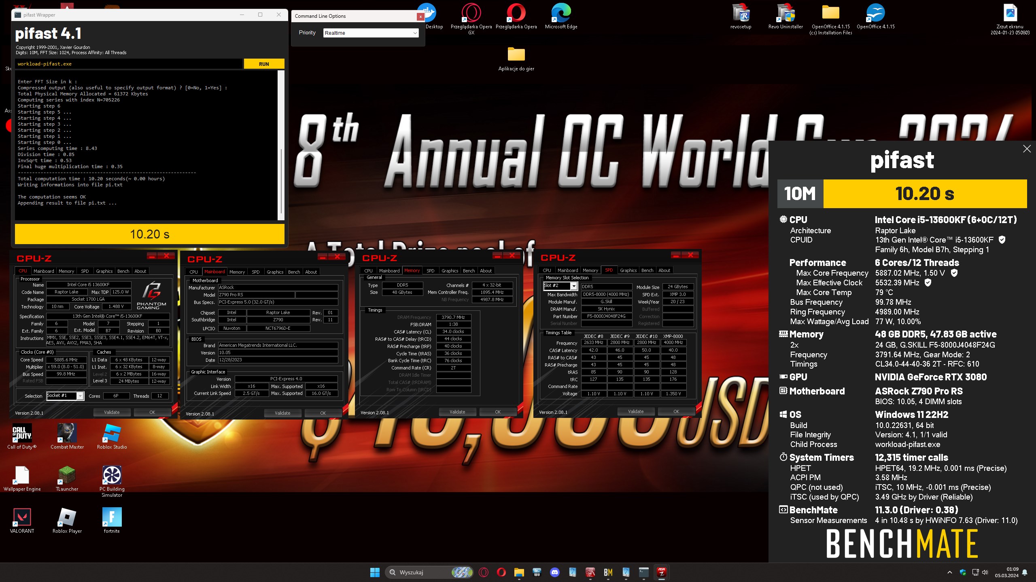
Task: Click yellow 10.20 s bar in pifast Wrapper
Action: coord(150,234)
